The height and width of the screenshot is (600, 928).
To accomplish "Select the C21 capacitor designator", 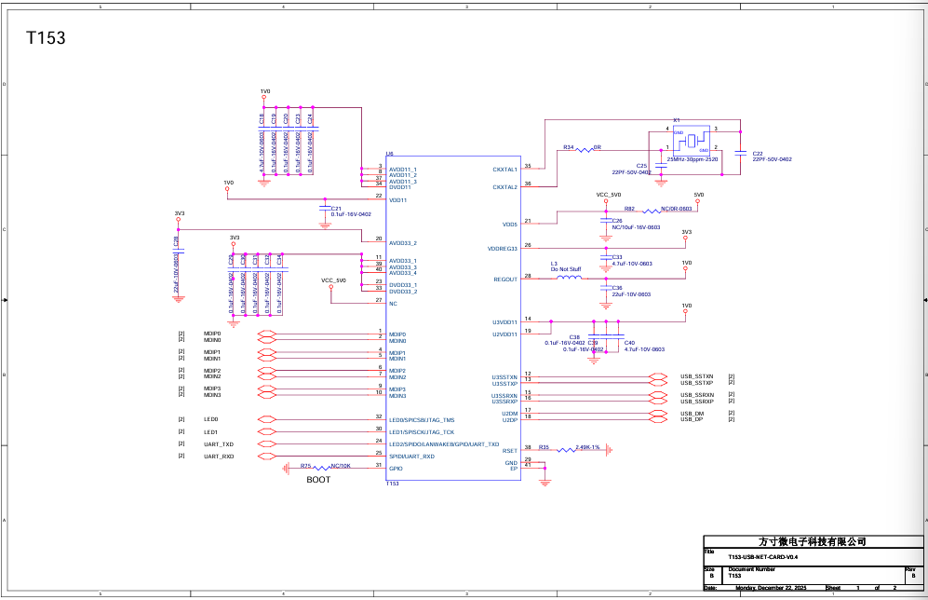I will coord(336,209).
